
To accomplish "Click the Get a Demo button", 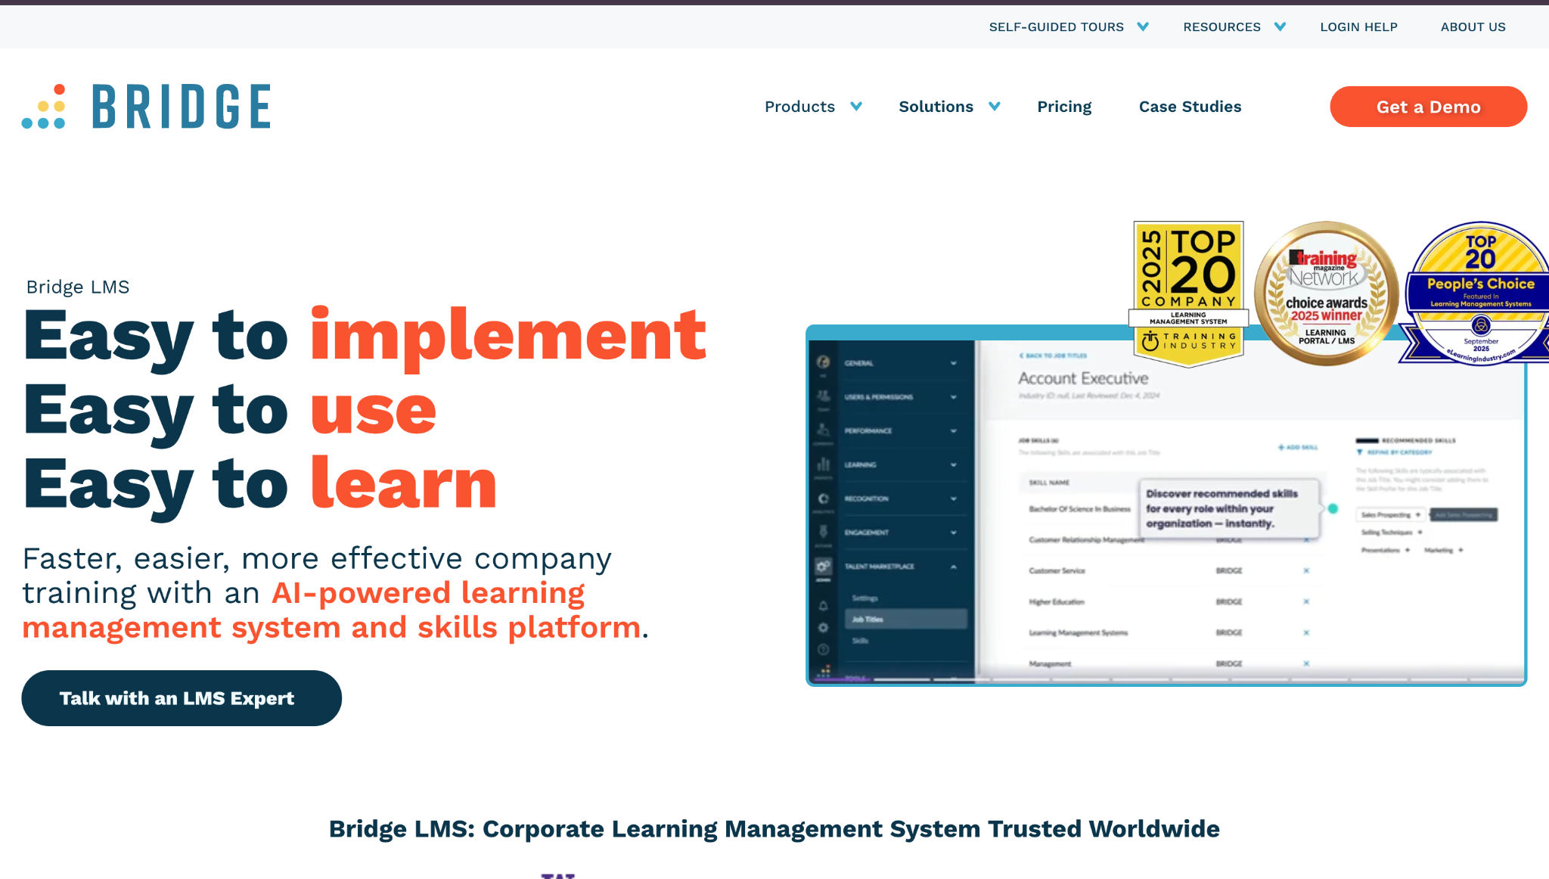I will pyautogui.click(x=1428, y=107).
